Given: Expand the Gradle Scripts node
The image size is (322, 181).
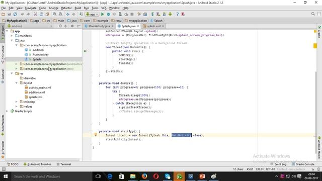Looking at the screenshot, I should pos(7,111).
